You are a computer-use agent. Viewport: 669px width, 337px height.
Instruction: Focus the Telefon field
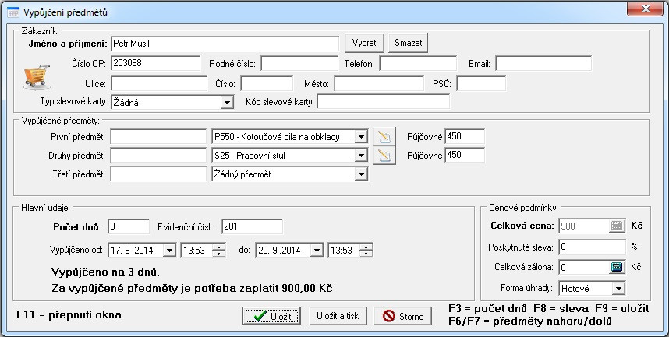point(418,64)
